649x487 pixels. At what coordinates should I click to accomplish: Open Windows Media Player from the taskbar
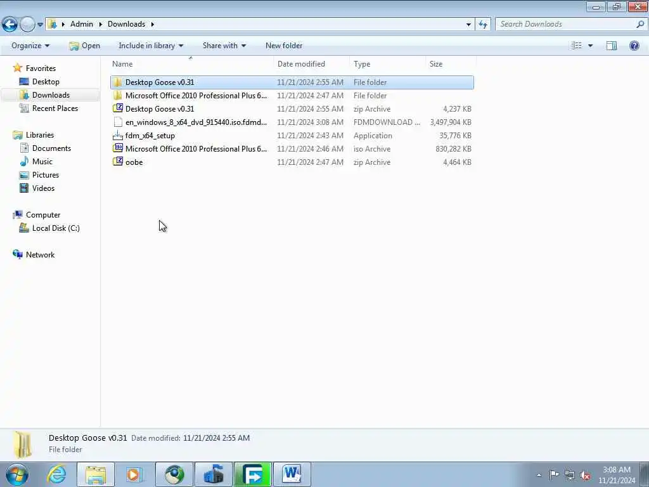coord(134,474)
